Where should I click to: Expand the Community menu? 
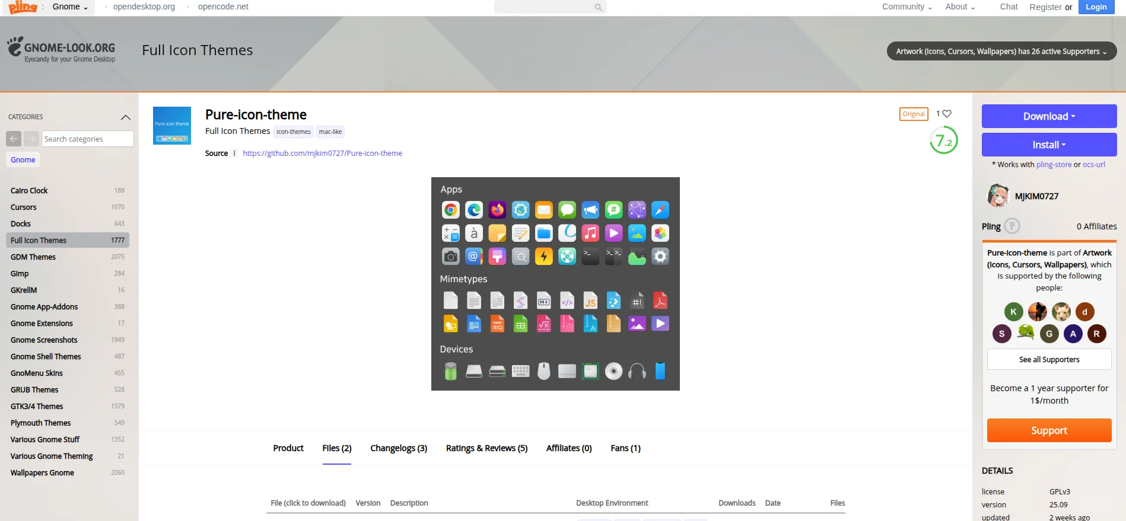click(x=906, y=7)
